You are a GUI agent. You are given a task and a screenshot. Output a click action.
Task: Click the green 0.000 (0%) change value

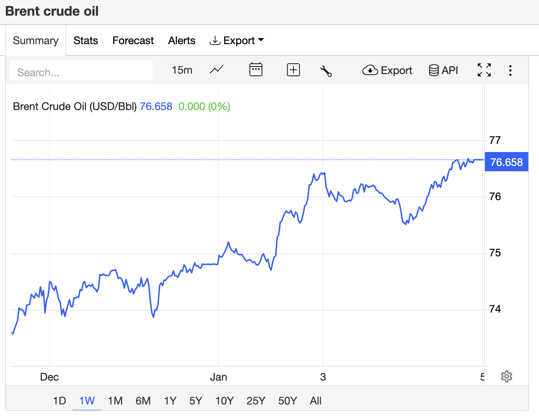coord(204,106)
